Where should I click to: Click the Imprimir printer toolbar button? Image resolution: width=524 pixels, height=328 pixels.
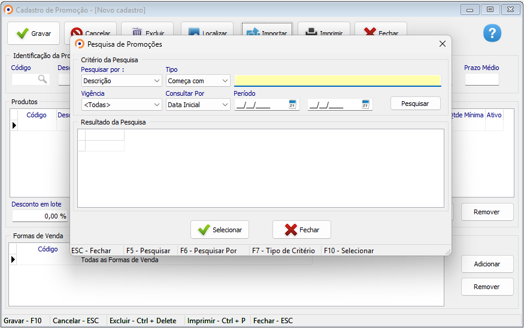click(323, 30)
